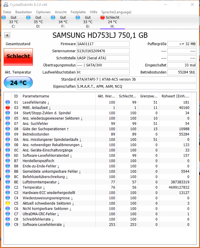Select drive H: Schlecht tab
The image size is (200, 248).
coord(113,22)
